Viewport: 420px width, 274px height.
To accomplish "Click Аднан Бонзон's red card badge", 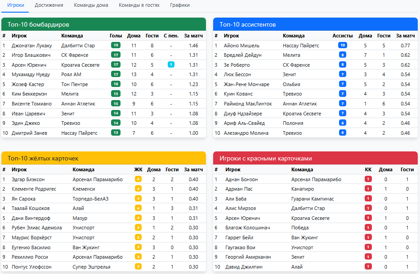I will pos(368,179).
